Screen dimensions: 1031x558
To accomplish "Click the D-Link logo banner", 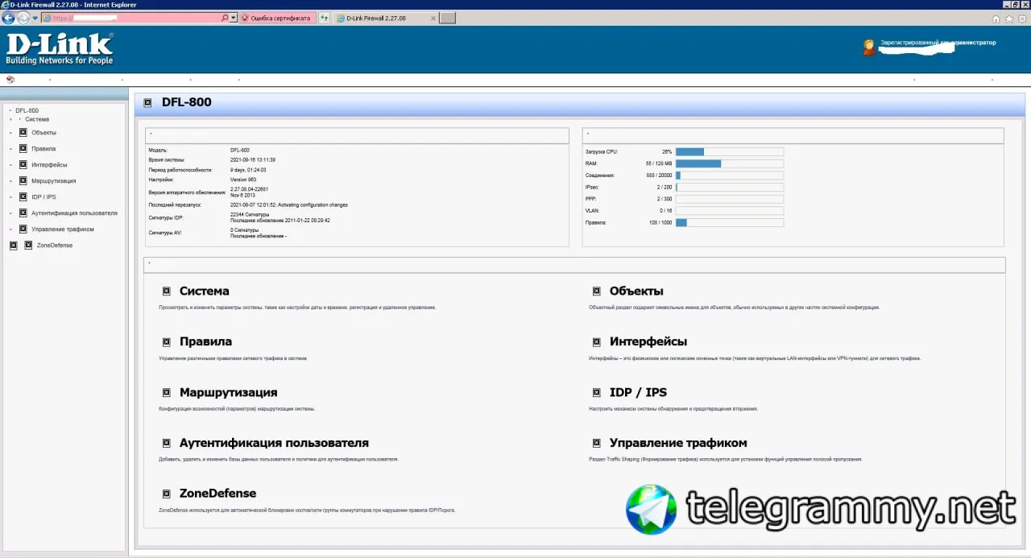I will click(x=60, y=48).
